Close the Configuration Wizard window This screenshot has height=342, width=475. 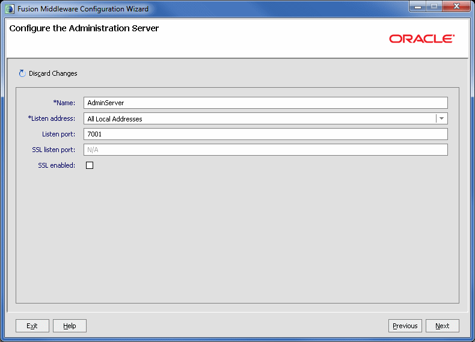(456, 7)
